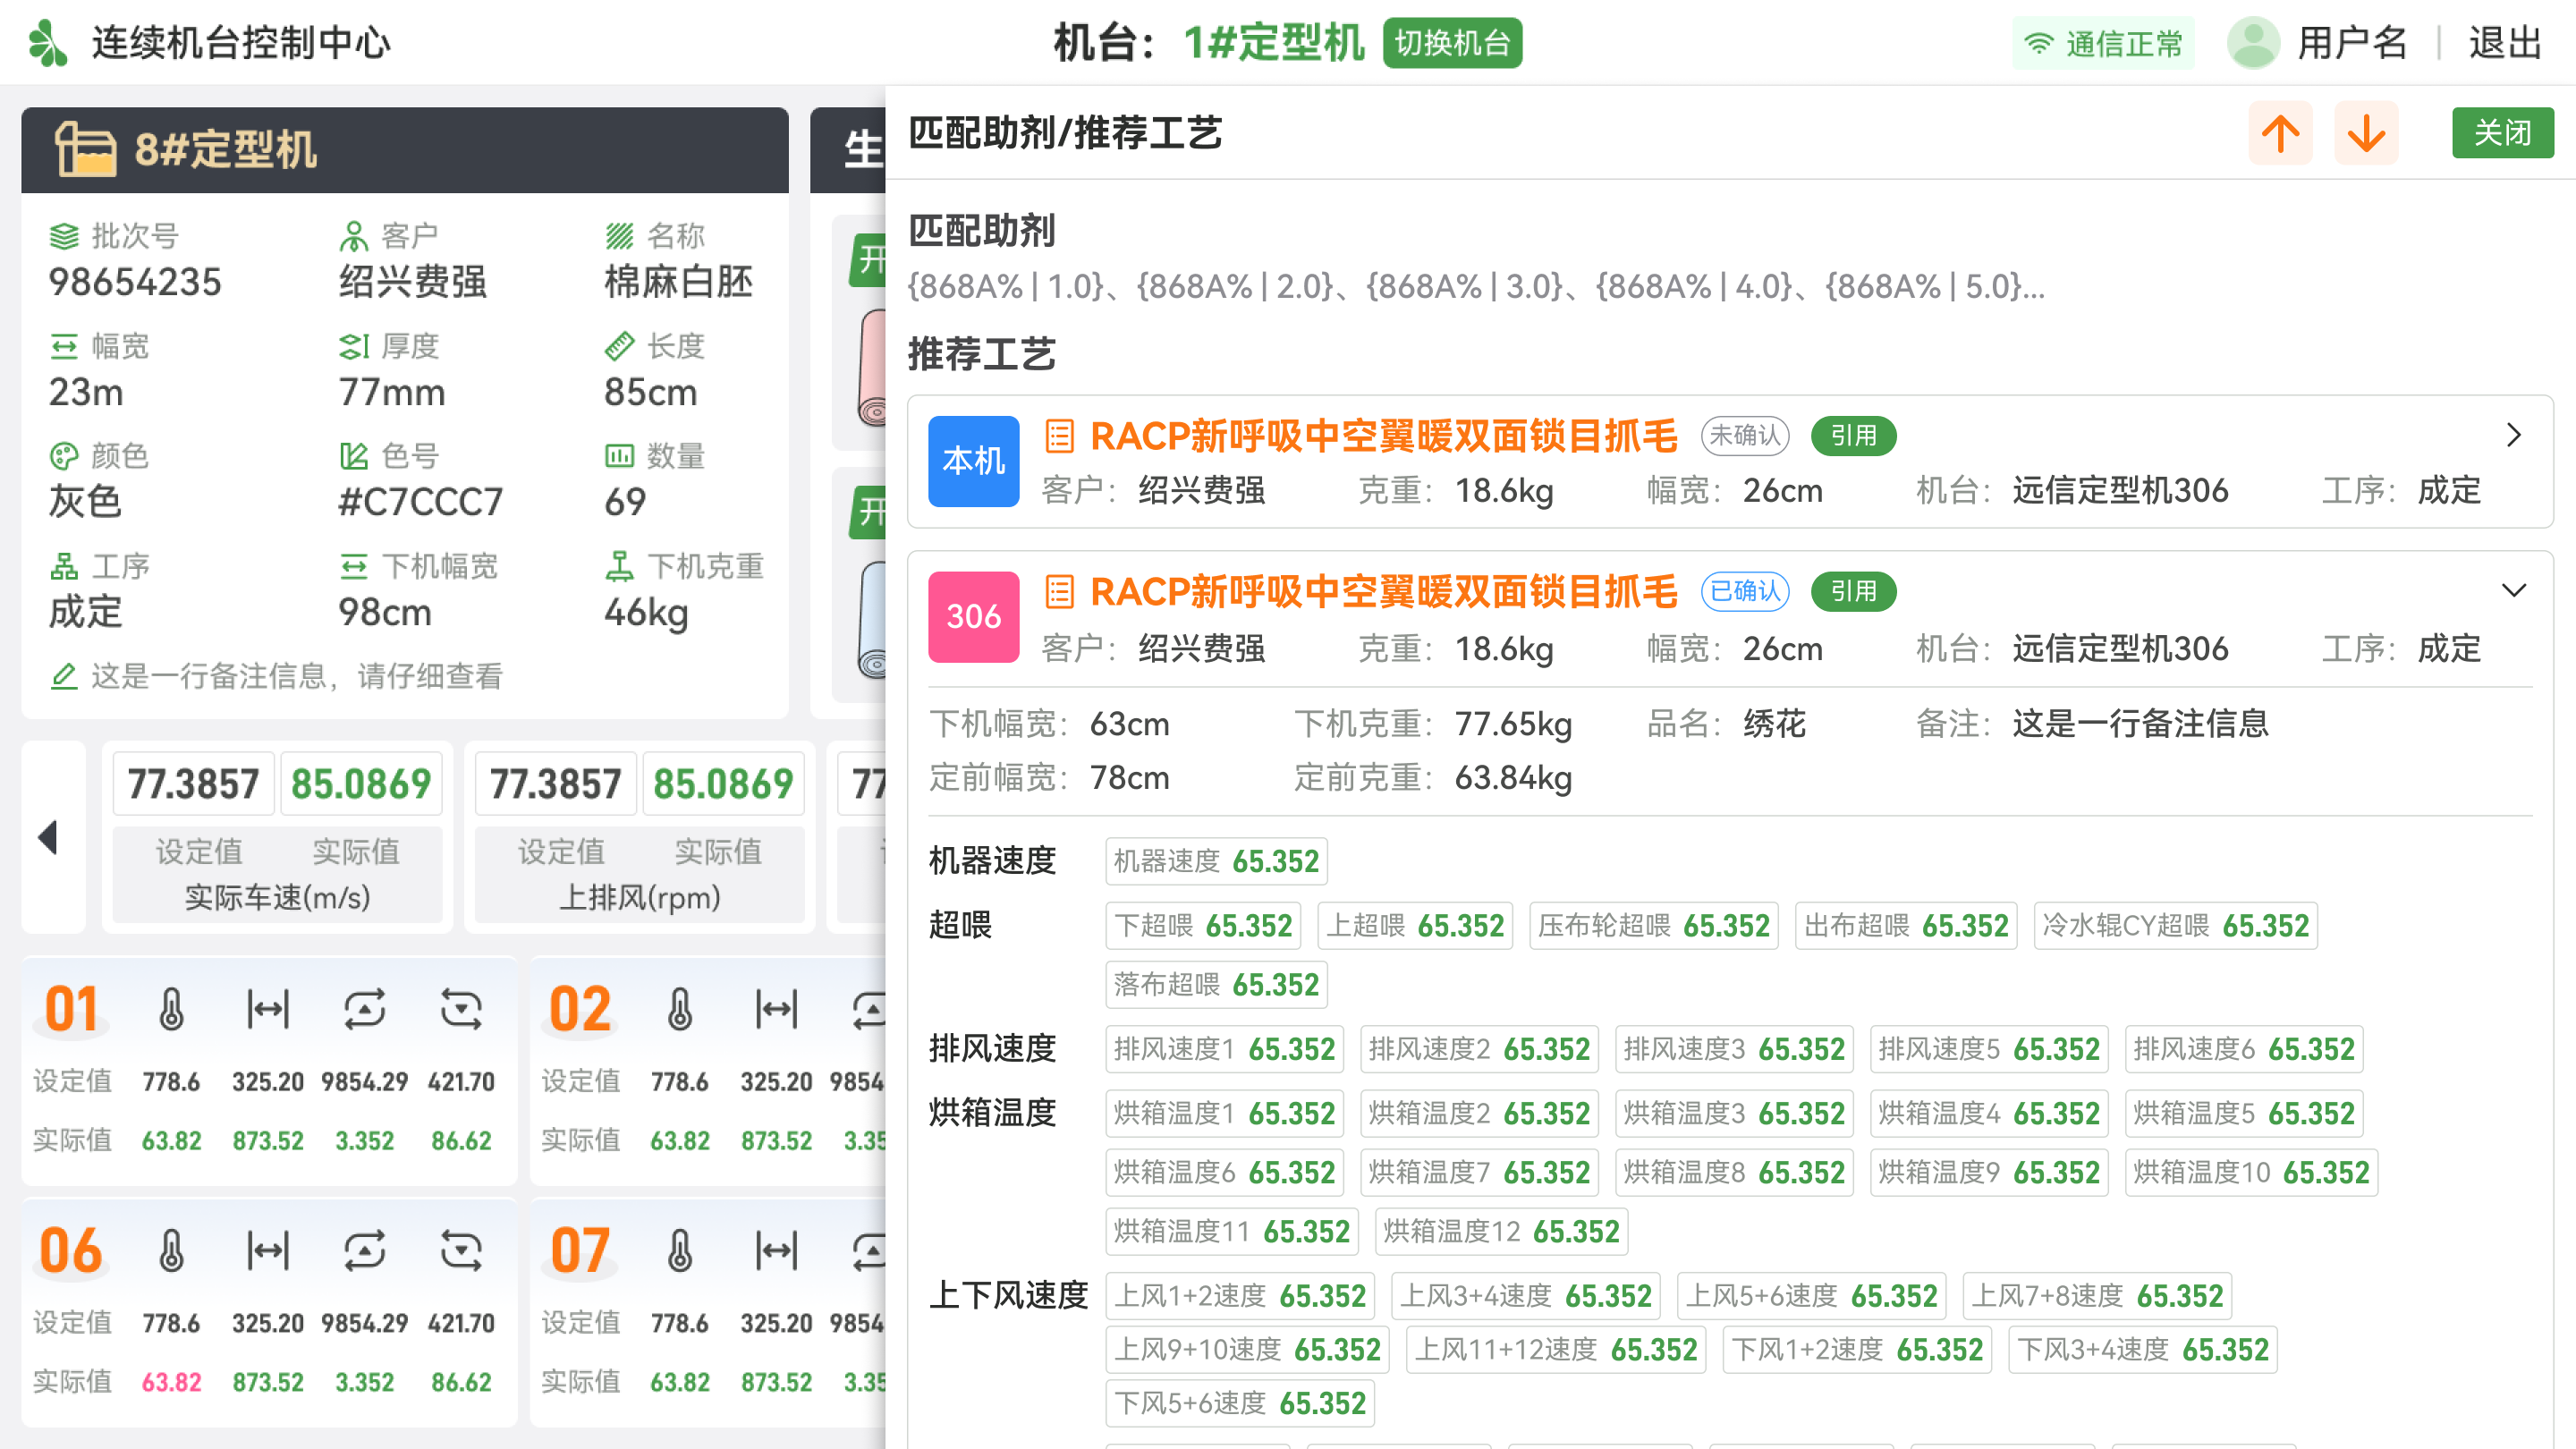
Task: Click the blue 本机 badge
Action: click(973, 461)
